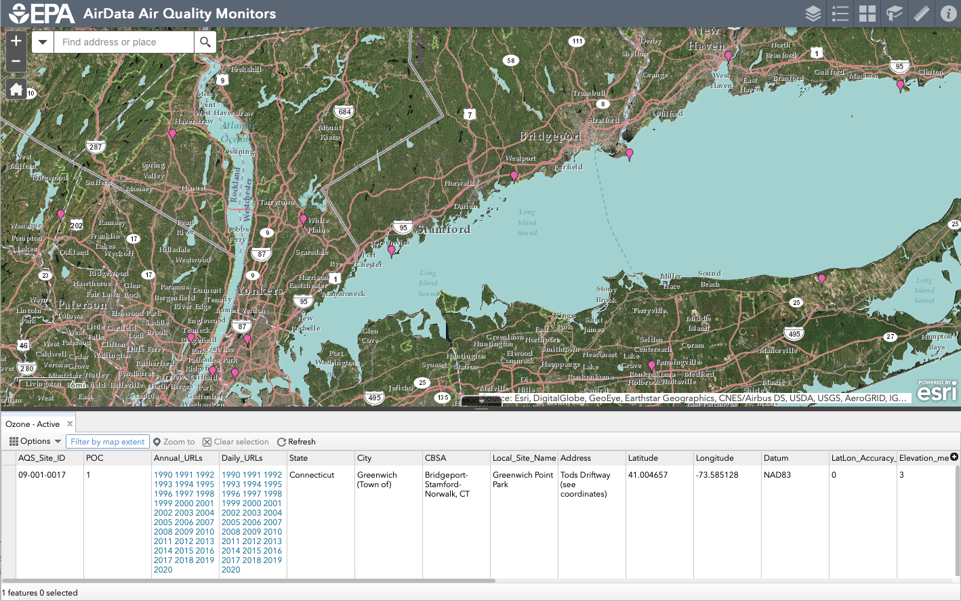Expand the Elevation column header control
This screenshot has height=601, width=961.
tap(956, 457)
